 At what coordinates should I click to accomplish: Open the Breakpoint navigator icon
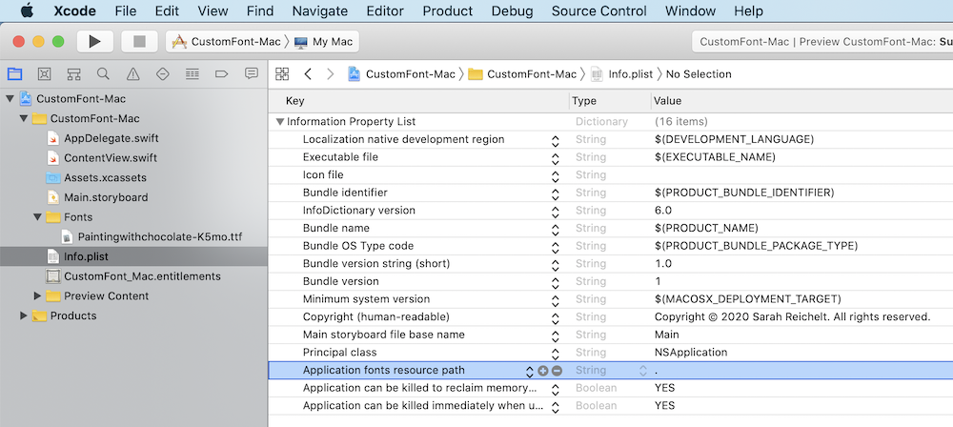222,74
